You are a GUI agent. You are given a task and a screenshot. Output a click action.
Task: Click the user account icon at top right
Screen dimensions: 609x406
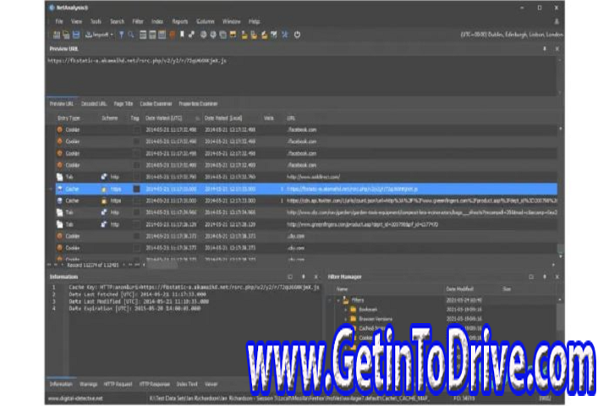point(557,21)
